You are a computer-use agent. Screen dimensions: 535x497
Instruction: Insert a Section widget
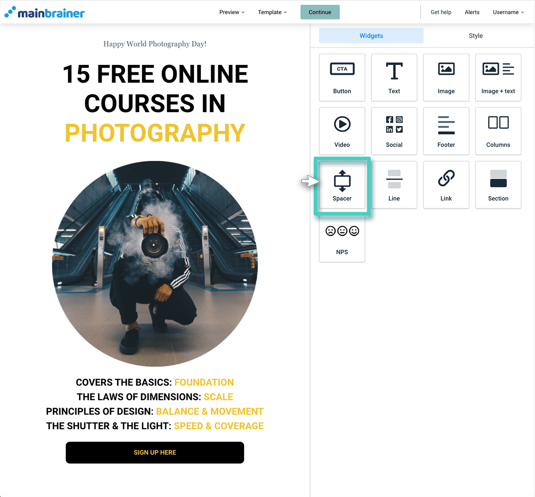coord(498,185)
